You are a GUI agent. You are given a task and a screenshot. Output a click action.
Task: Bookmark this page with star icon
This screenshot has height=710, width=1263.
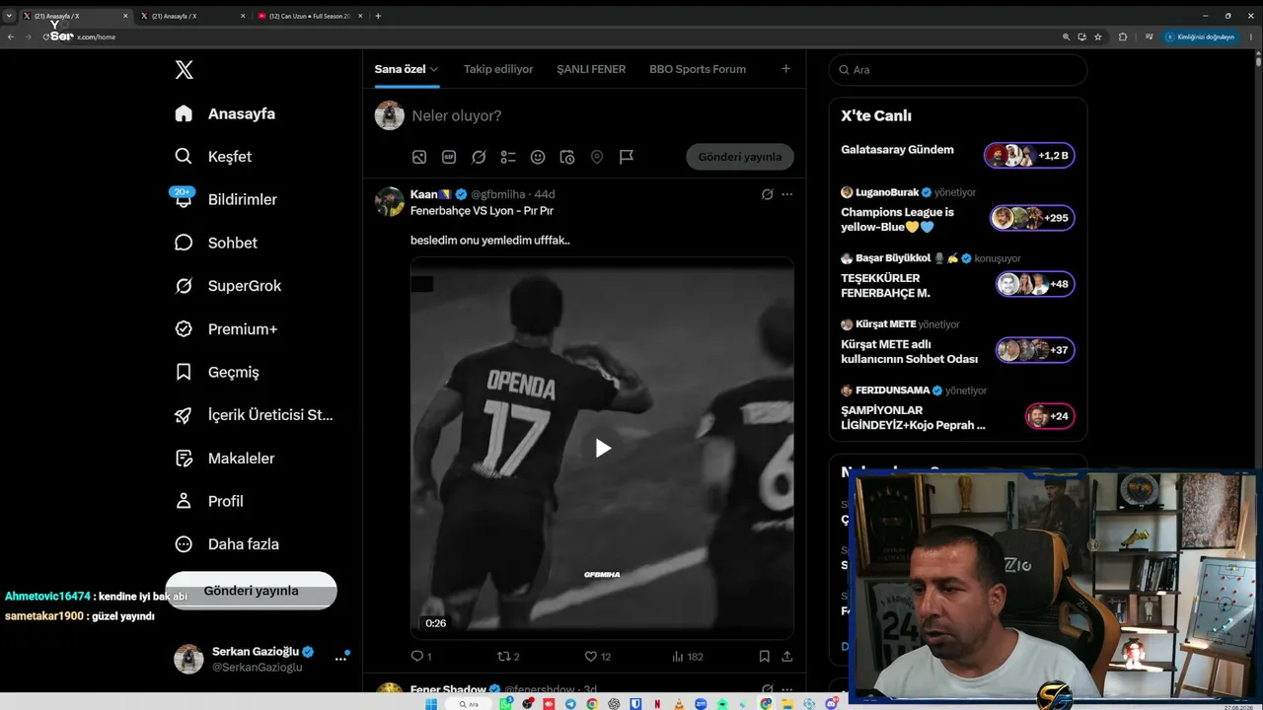tap(1098, 36)
